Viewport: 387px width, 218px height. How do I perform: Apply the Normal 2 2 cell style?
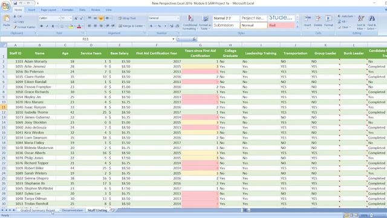[x=226, y=18]
